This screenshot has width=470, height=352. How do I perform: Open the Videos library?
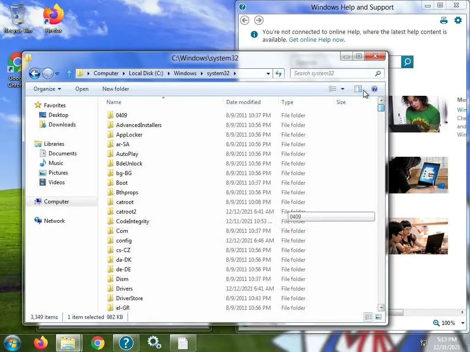56,182
